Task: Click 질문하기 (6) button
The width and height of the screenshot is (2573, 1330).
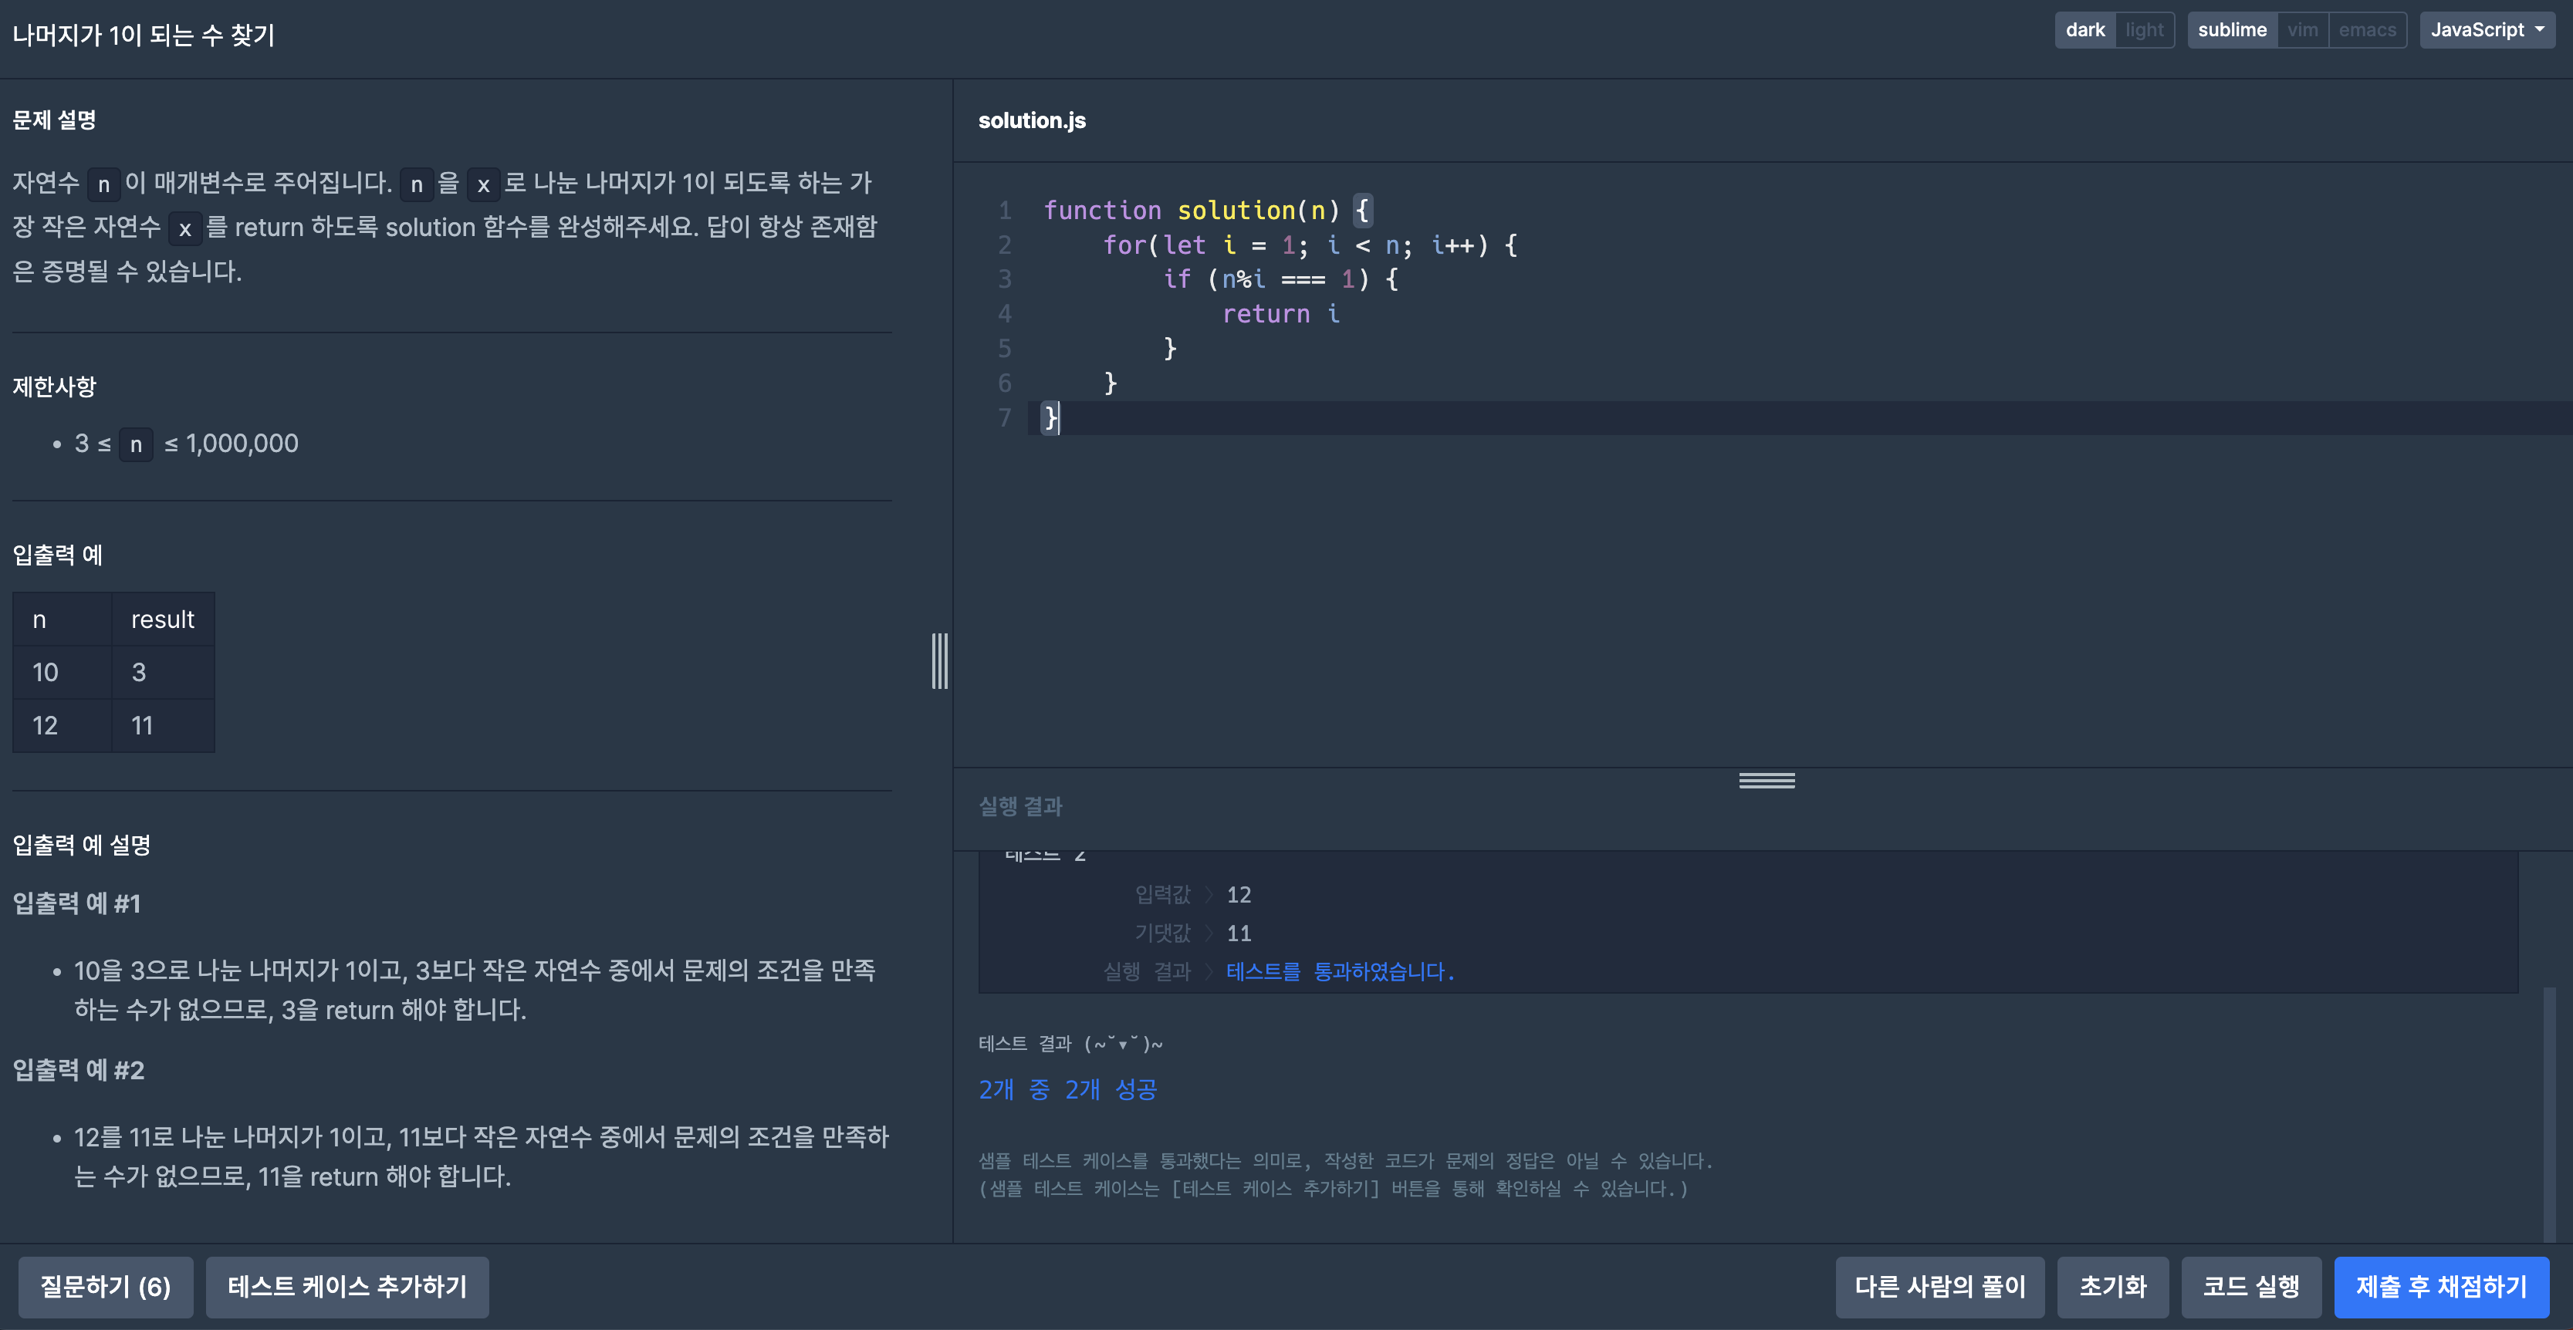Action: coord(105,1286)
